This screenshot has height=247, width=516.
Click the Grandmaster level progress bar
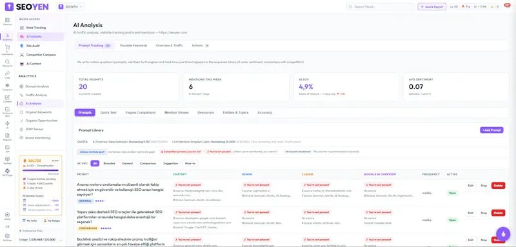coord(40,170)
